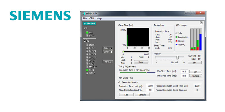
Task: Click the WinLC RTX title bar icon
Action: (x=83, y=13)
